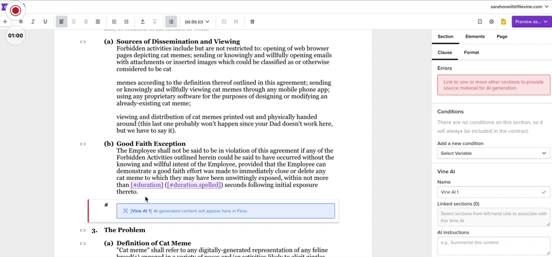Click link icon beside Definition of Cat Meme

[x=83, y=243]
